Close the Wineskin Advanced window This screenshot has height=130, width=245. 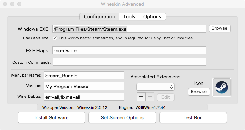click(x=5, y=4)
